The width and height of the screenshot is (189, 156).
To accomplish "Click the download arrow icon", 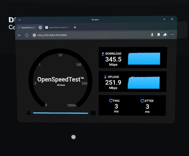I will coord(103,54).
